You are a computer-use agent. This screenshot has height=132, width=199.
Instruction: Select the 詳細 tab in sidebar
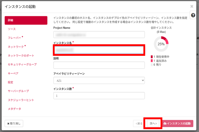click(26, 20)
